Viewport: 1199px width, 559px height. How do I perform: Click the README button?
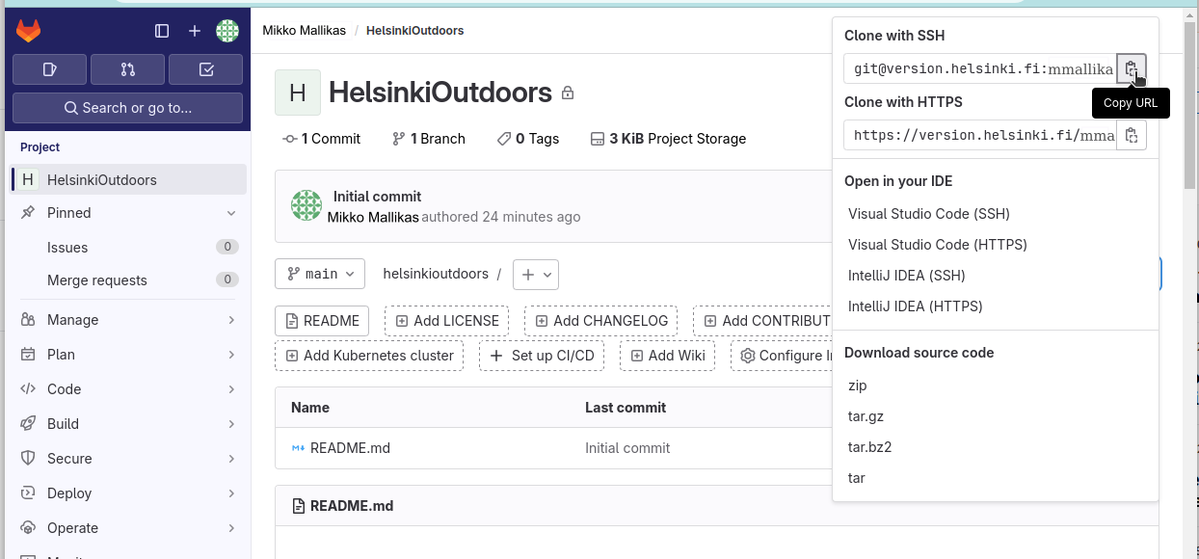pyautogui.click(x=322, y=321)
